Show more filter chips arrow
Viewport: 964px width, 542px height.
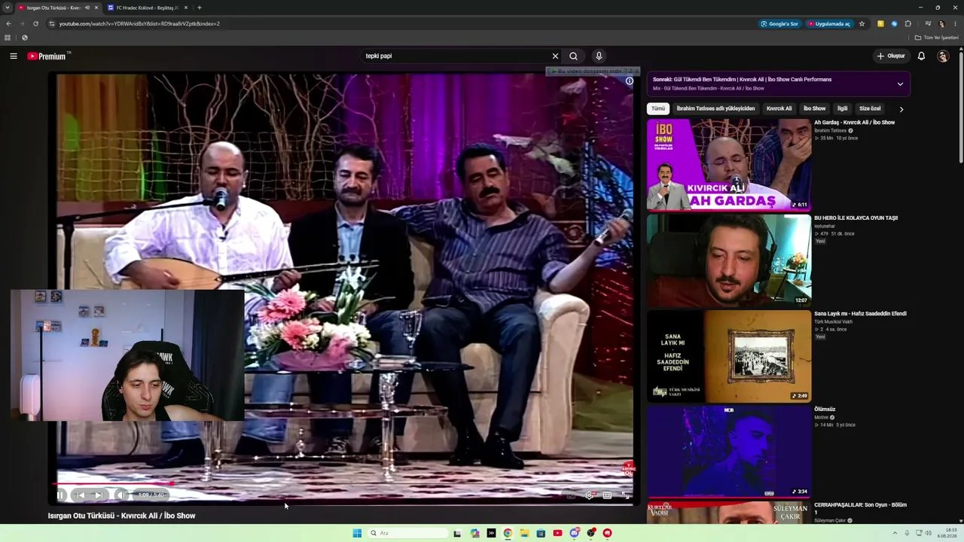pyautogui.click(x=901, y=109)
